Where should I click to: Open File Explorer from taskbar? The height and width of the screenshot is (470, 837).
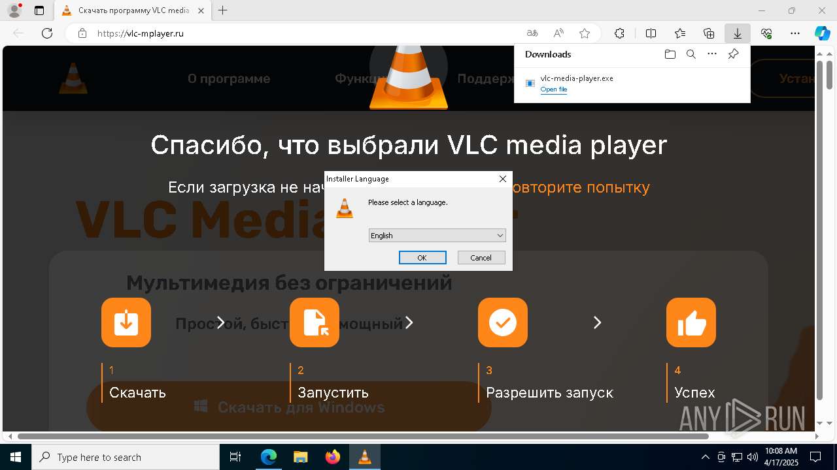pyautogui.click(x=300, y=457)
